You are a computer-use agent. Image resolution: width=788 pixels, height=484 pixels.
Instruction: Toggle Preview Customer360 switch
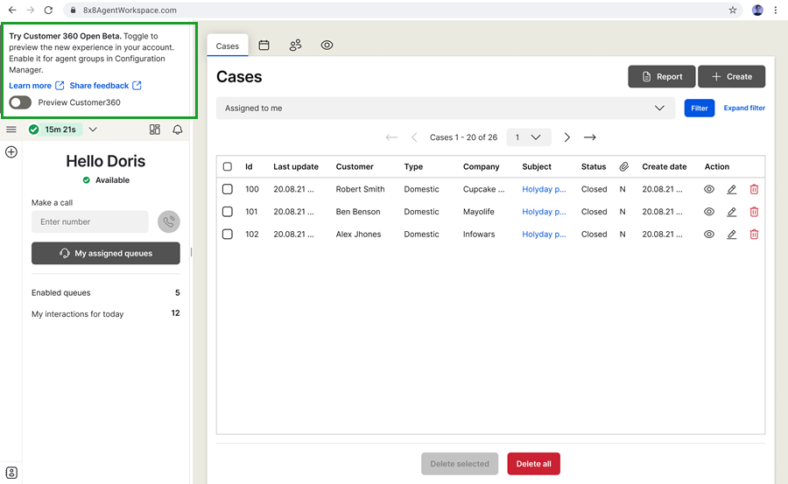(x=20, y=102)
